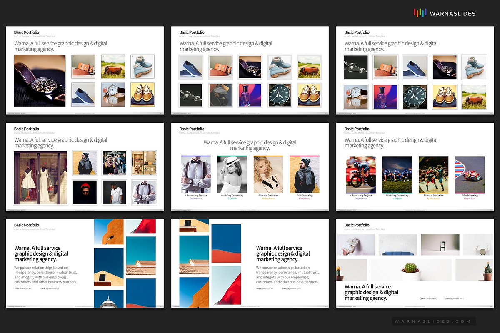Image resolution: width=500 pixels, height=333 pixels.
Task: Open the black and white woman in hat portrait
Action: point(232,175)
